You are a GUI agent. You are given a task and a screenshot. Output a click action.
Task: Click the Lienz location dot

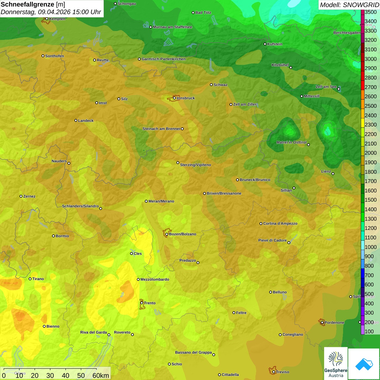tap(333, 174)
